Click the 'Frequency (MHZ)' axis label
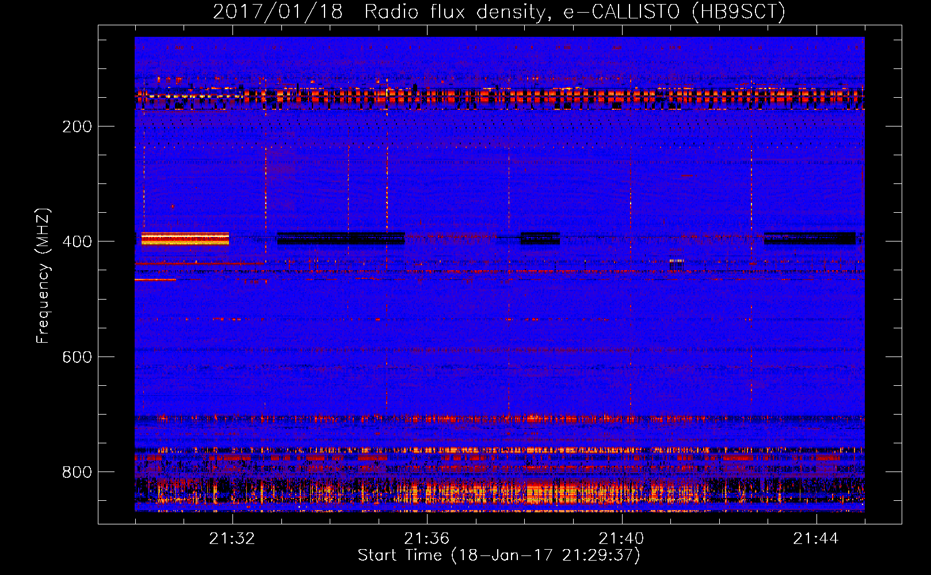This screenshot has height=575, width=931. click(x=43, y=276)
